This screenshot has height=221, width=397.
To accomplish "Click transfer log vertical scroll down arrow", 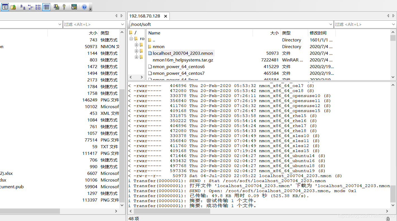I will [393, 206].
